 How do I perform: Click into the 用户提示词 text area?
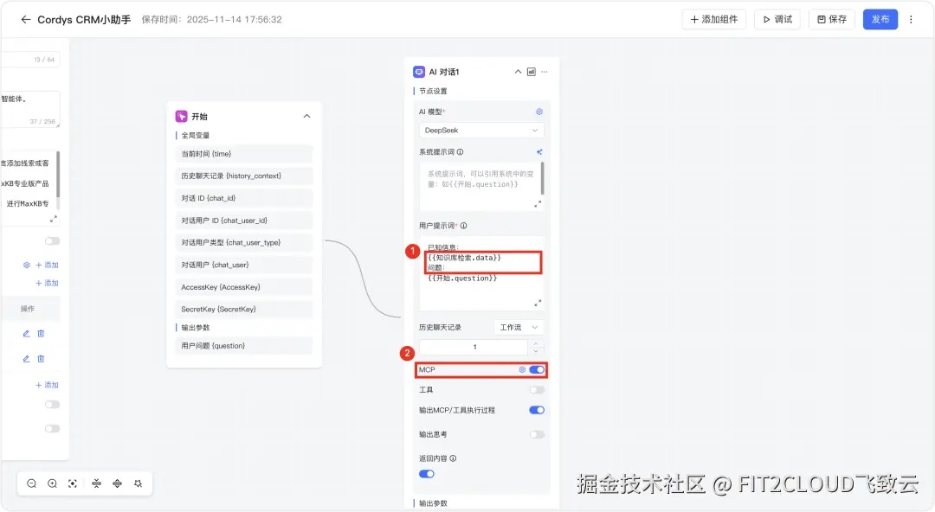point(481,273)
